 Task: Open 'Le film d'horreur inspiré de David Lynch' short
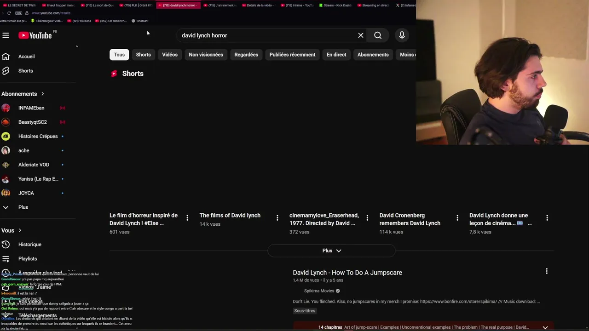click(x=144, y=219)
